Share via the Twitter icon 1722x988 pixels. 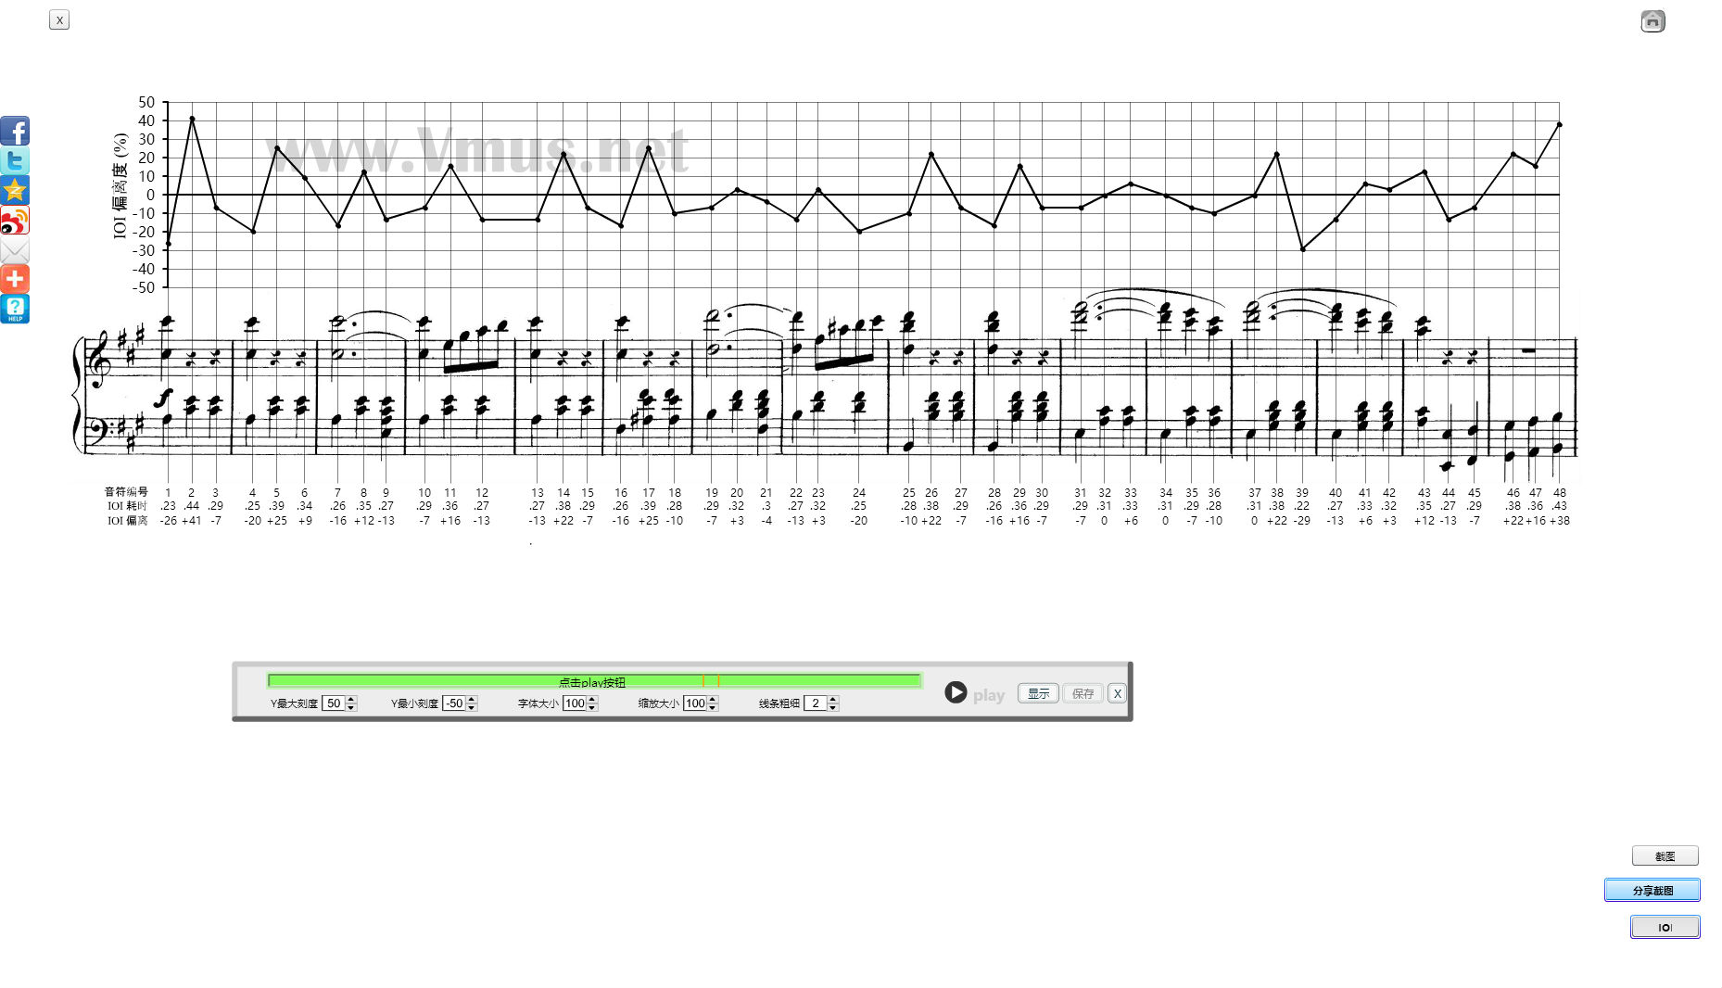tap(15, 160)
